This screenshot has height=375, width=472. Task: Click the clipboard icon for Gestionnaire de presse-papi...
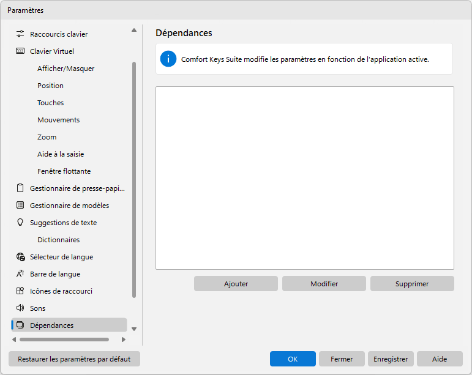[x=20, y=188]
